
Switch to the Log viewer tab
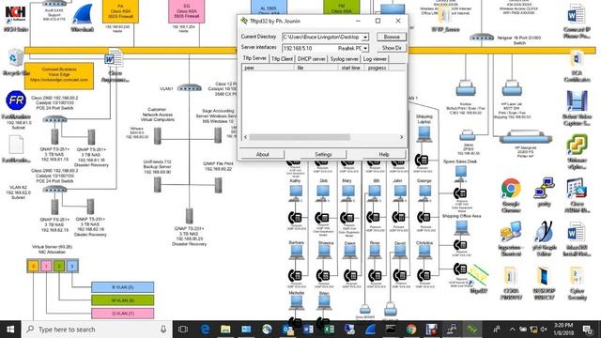(x=375, y=59)
